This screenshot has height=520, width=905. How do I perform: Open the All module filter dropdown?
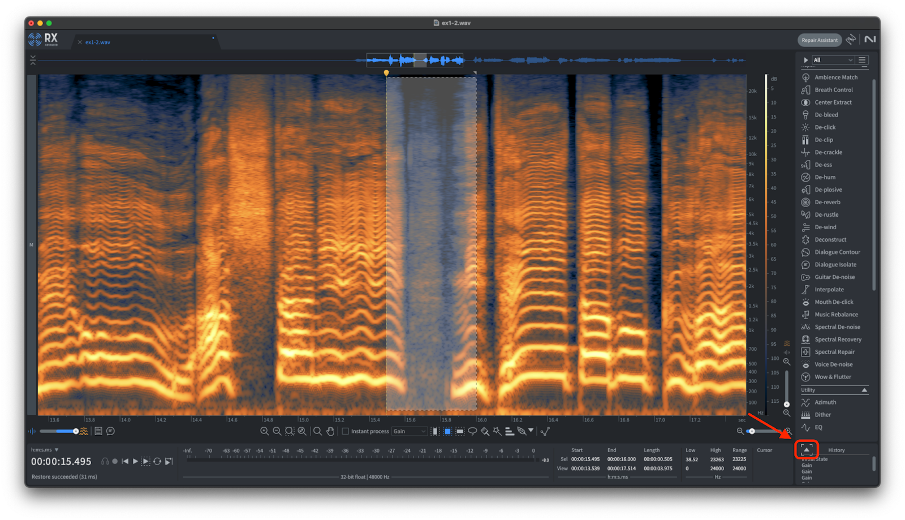[x=833, y=60]
